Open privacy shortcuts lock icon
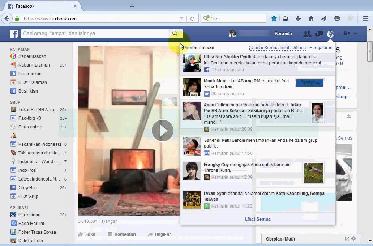Image resolution: width=373 pixels, height=246 pixels. pos(346,34)
